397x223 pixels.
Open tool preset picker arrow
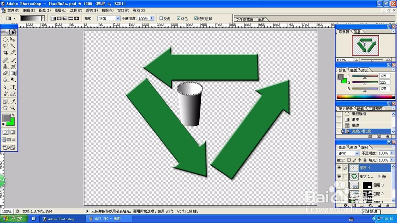(14, 18)
